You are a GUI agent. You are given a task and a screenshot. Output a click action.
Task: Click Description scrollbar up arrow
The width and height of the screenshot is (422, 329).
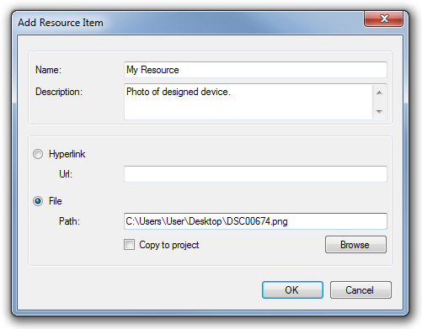click(379, 93)
